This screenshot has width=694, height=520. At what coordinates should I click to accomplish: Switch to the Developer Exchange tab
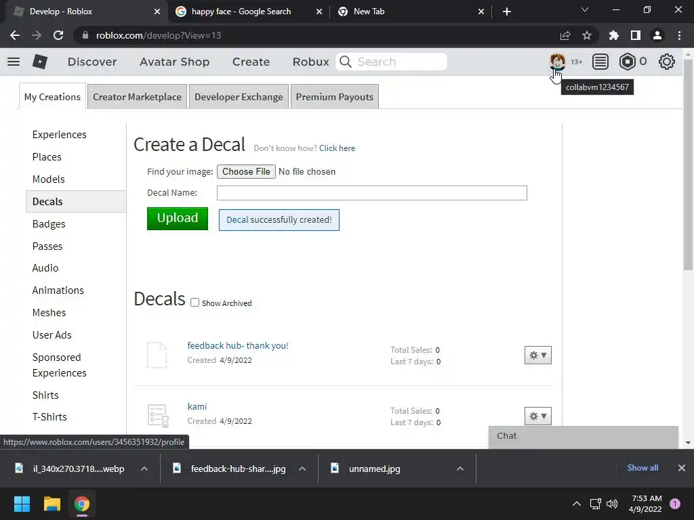pos(239,97)
